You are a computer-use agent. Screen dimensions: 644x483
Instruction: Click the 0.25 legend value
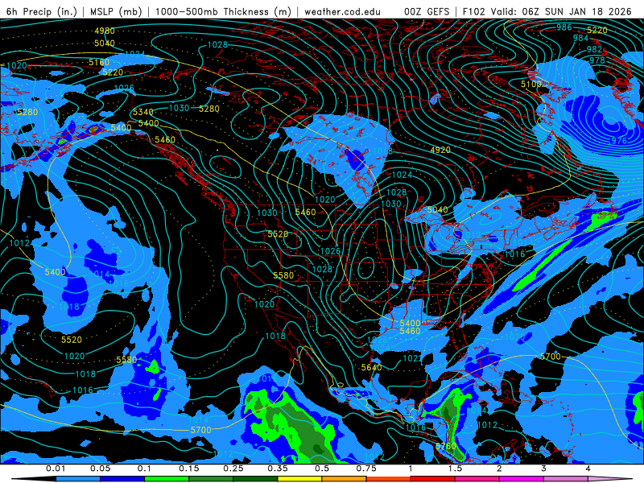[233, 469]
